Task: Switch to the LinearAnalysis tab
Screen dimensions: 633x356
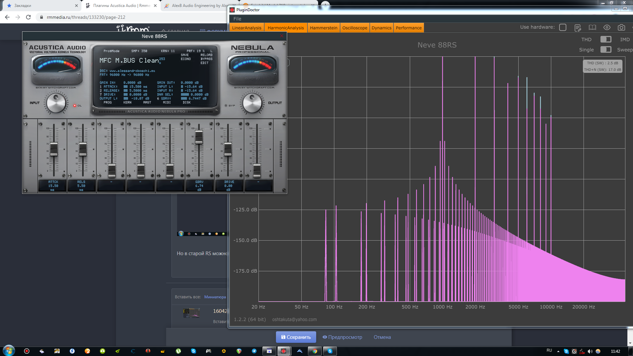Action: coord(247,28)
